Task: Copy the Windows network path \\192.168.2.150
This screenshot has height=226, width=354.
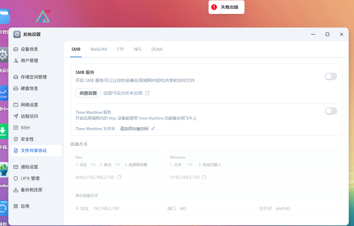Action: tap(204, 177)
